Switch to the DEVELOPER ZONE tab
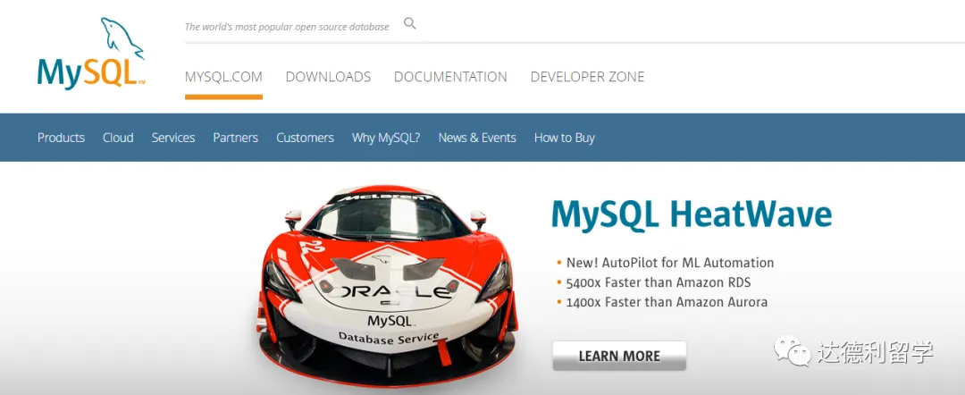The image size is (965, 395). click(587, 77)
